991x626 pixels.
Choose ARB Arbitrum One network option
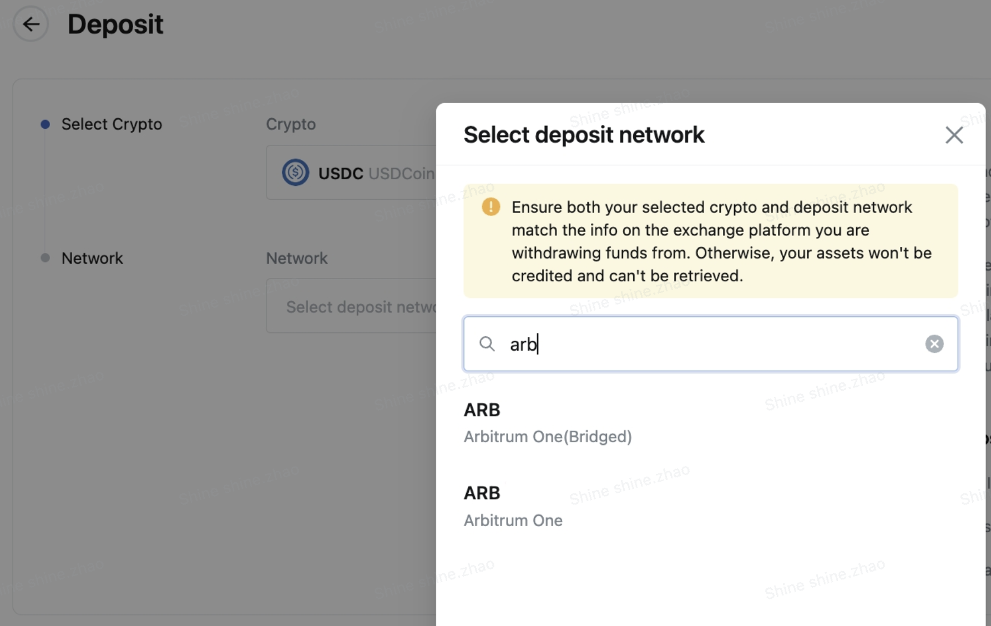click(x=513, y=507)
